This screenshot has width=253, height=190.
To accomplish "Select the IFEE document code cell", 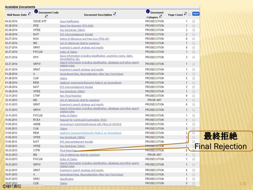I will (36, 26).
